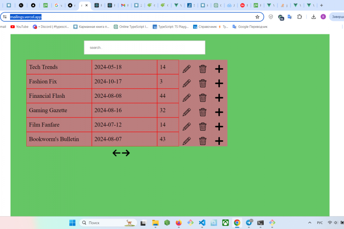Viewport: 344px width, 229px height.
Task: Click the date cell 2024-08-07
Action: [x=124, y=139]
